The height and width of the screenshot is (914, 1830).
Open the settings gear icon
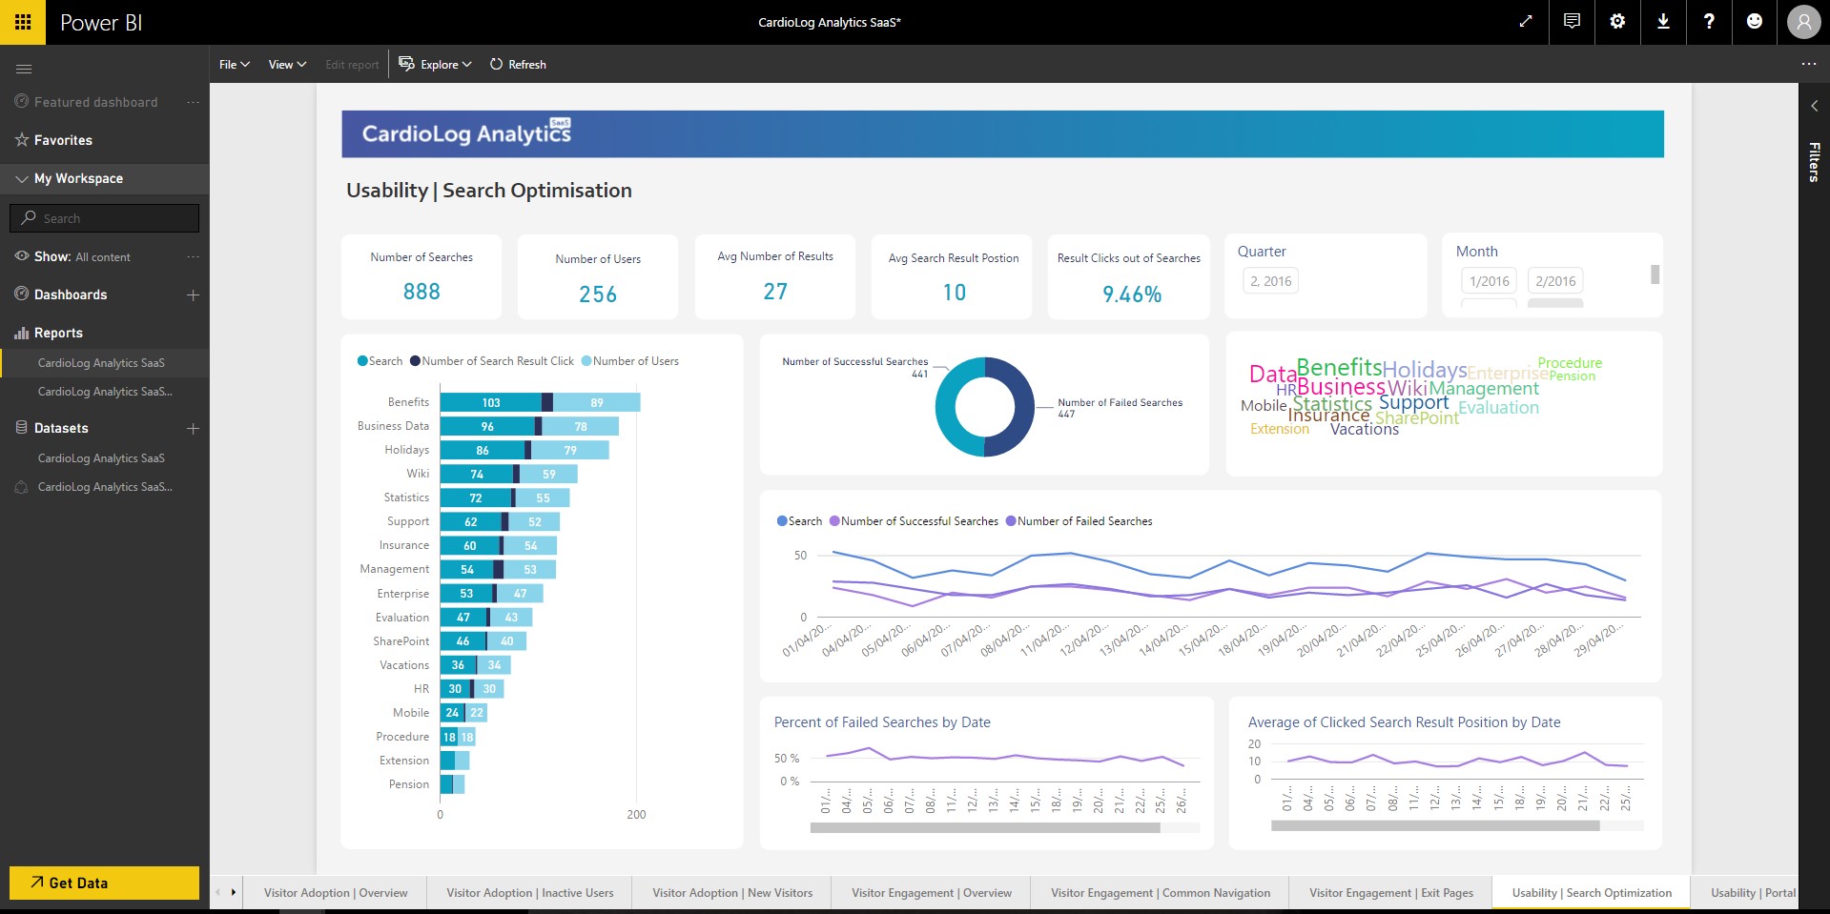[x=1617, y=21]
